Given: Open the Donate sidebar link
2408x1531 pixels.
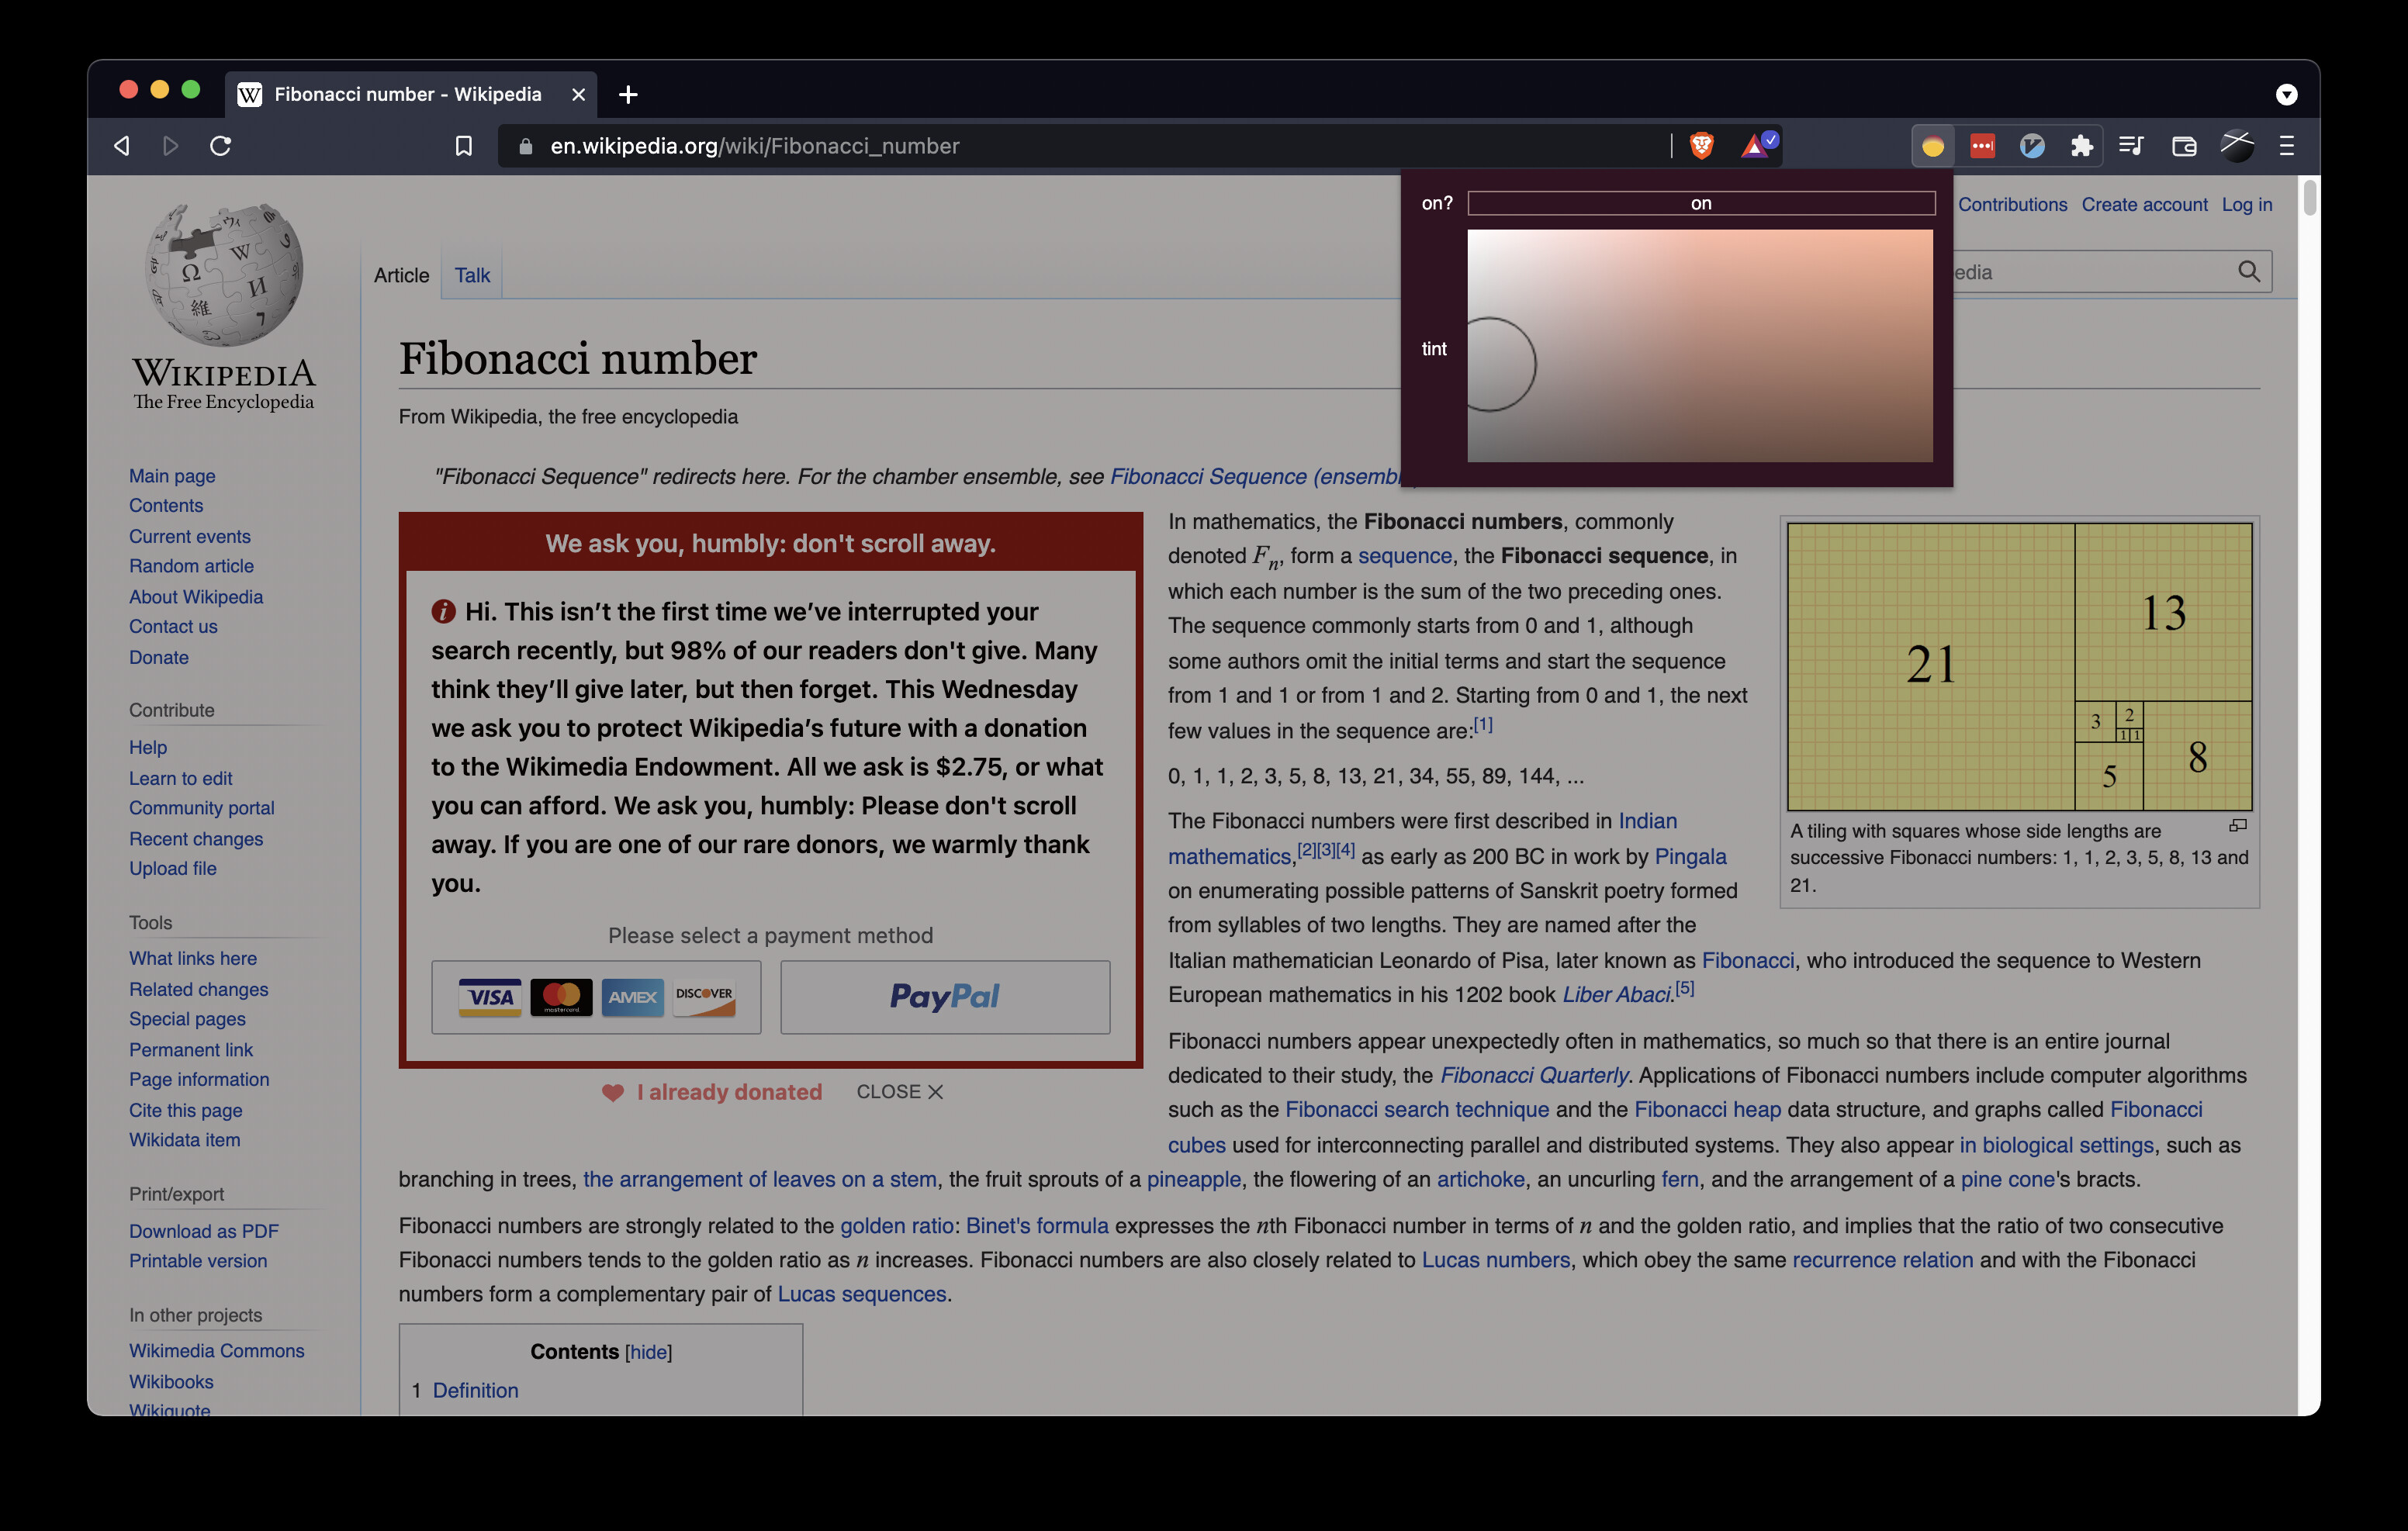Looking at the screenshot, I should pyautogui.click(x=158, y=657).
